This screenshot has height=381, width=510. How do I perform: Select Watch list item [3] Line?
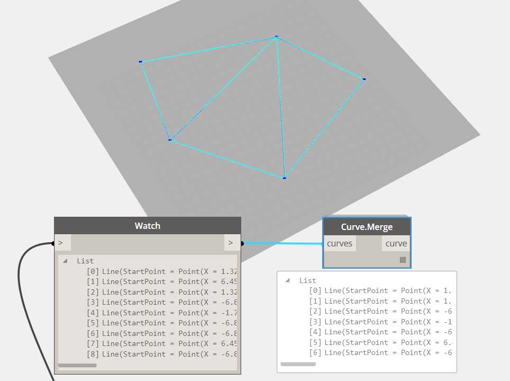pos(162,303)
